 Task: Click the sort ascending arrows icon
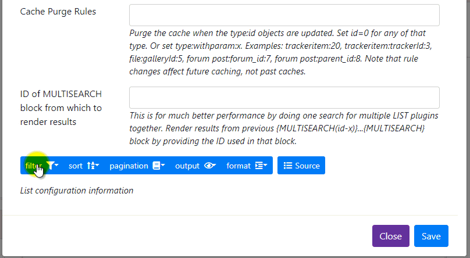(91, 166)
